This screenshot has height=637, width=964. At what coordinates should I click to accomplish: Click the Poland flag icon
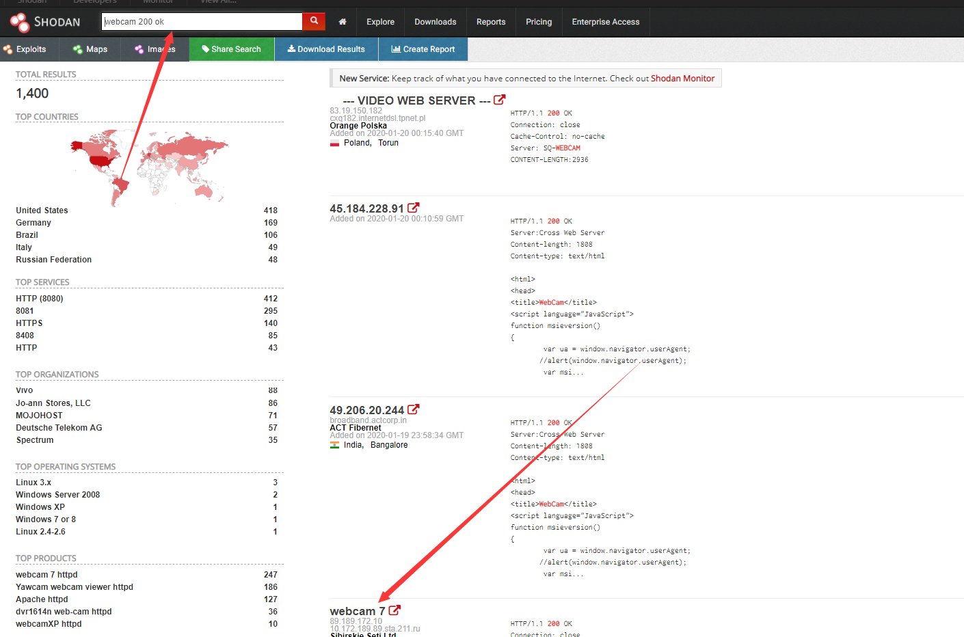[335, 143]
